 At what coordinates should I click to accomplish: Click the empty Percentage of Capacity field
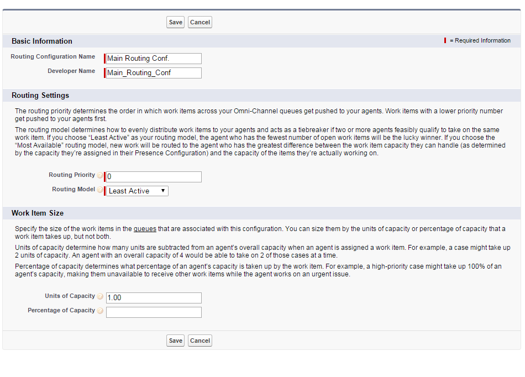(154, 312)
